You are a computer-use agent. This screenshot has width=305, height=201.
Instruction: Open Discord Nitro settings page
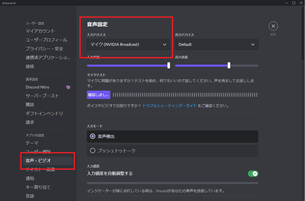(38, 87)
